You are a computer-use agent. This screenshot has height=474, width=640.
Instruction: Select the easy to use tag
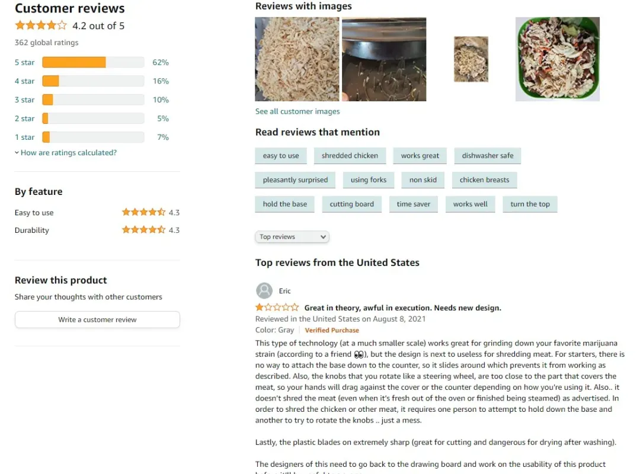[281, 156]
